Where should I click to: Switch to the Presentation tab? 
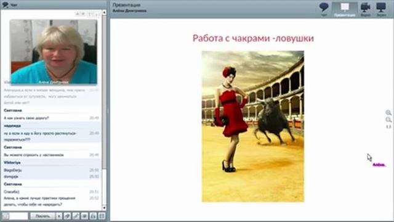(x=345, y=9)
